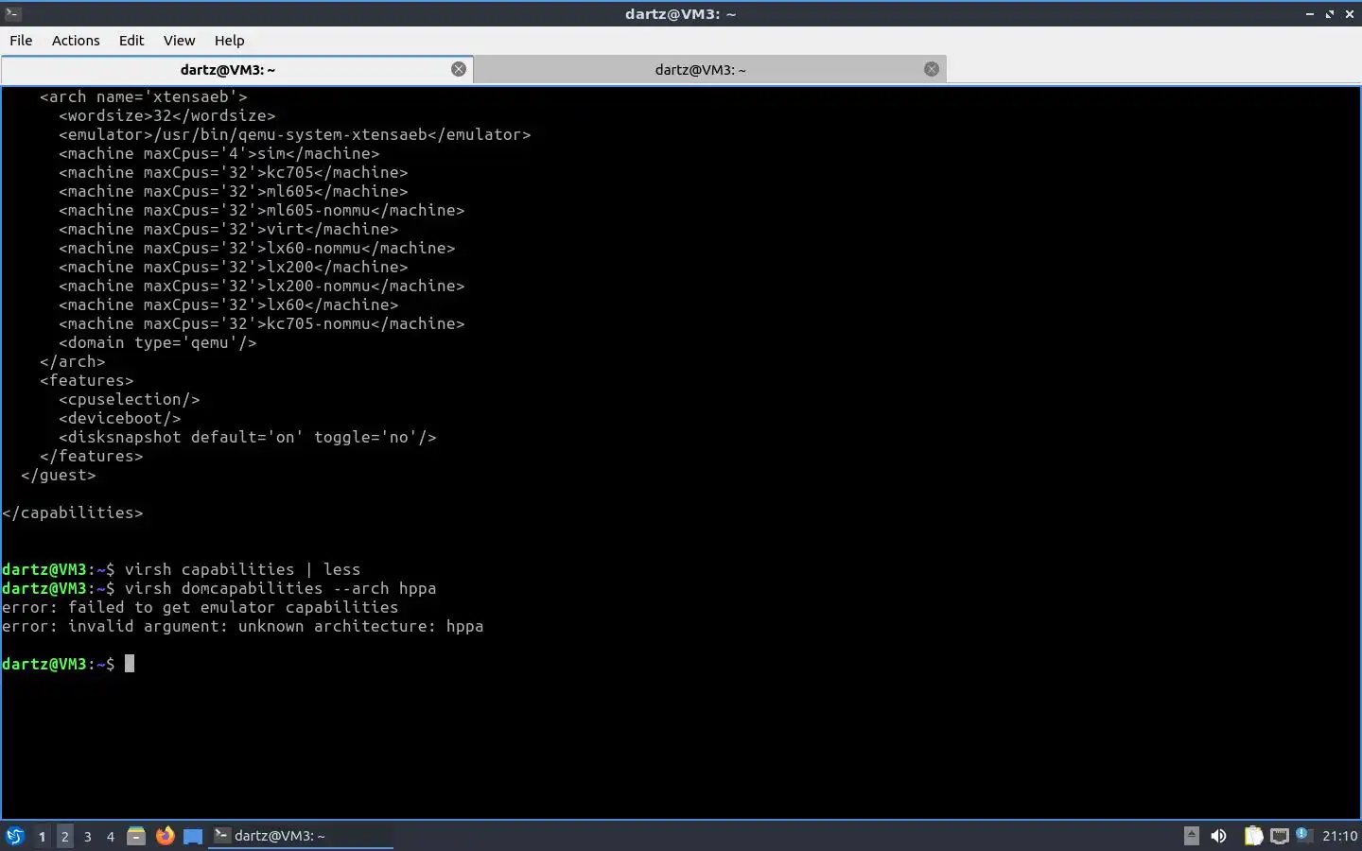Screen dimensions: 1362x851
Task: Click the qemu-system-xtensaeb emulator path line
Action: coord(295,134)
